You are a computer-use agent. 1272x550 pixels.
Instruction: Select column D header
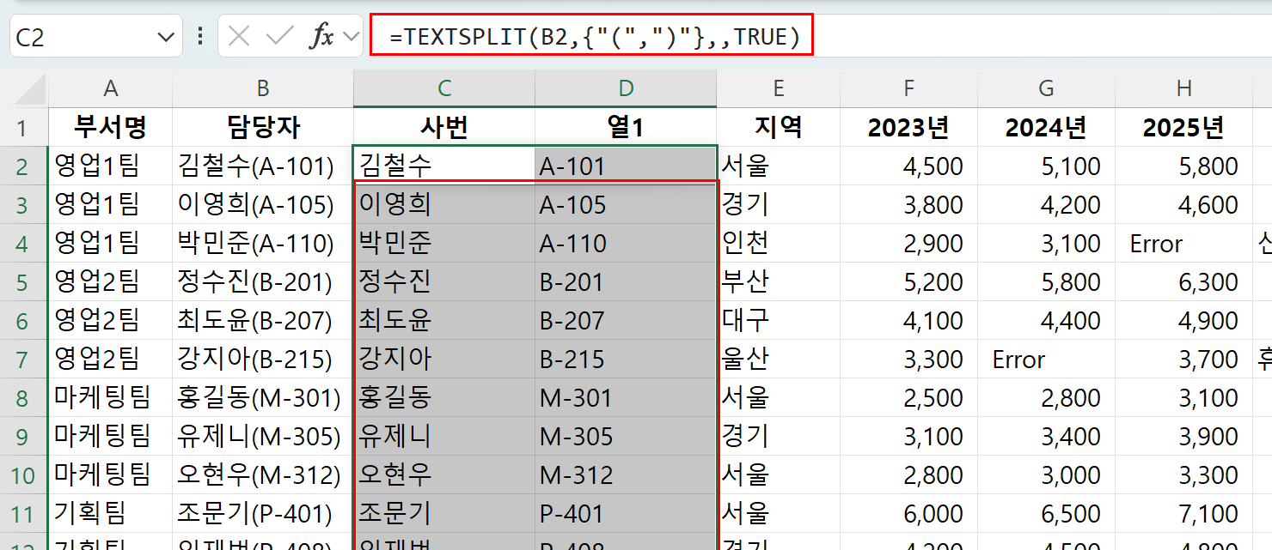click(626, 88)
